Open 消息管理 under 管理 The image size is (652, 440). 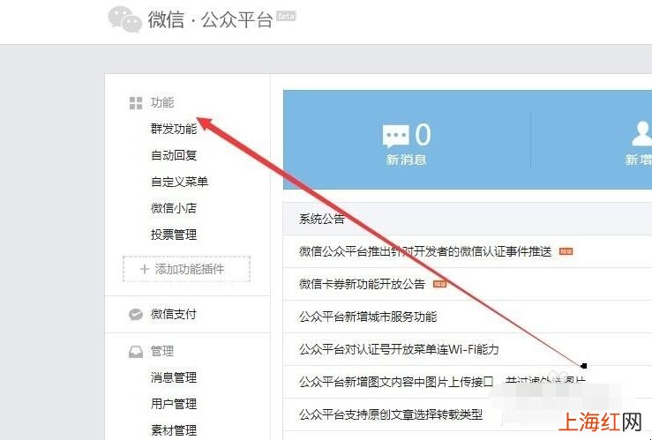174,377
